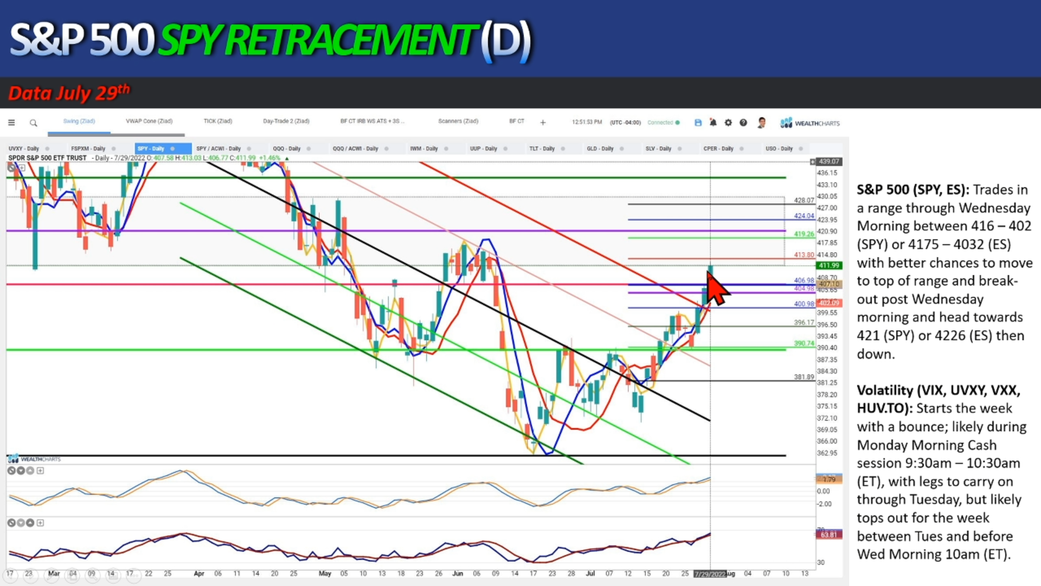Viewport: 1041px width, 586px height.
Task: Open the symbol search magnifier
Action: click(33, 123)
